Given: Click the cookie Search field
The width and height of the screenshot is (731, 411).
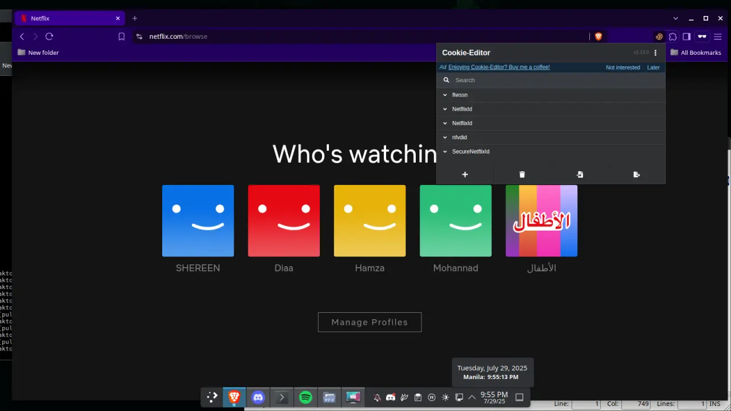Looking at the screenshot, I should (x=551, y=80).
